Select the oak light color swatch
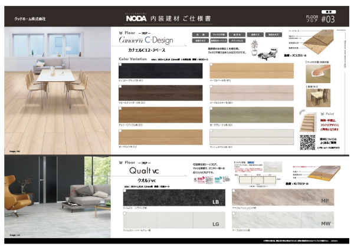This screenshot has width=354, height=250. tap(160, 137)
